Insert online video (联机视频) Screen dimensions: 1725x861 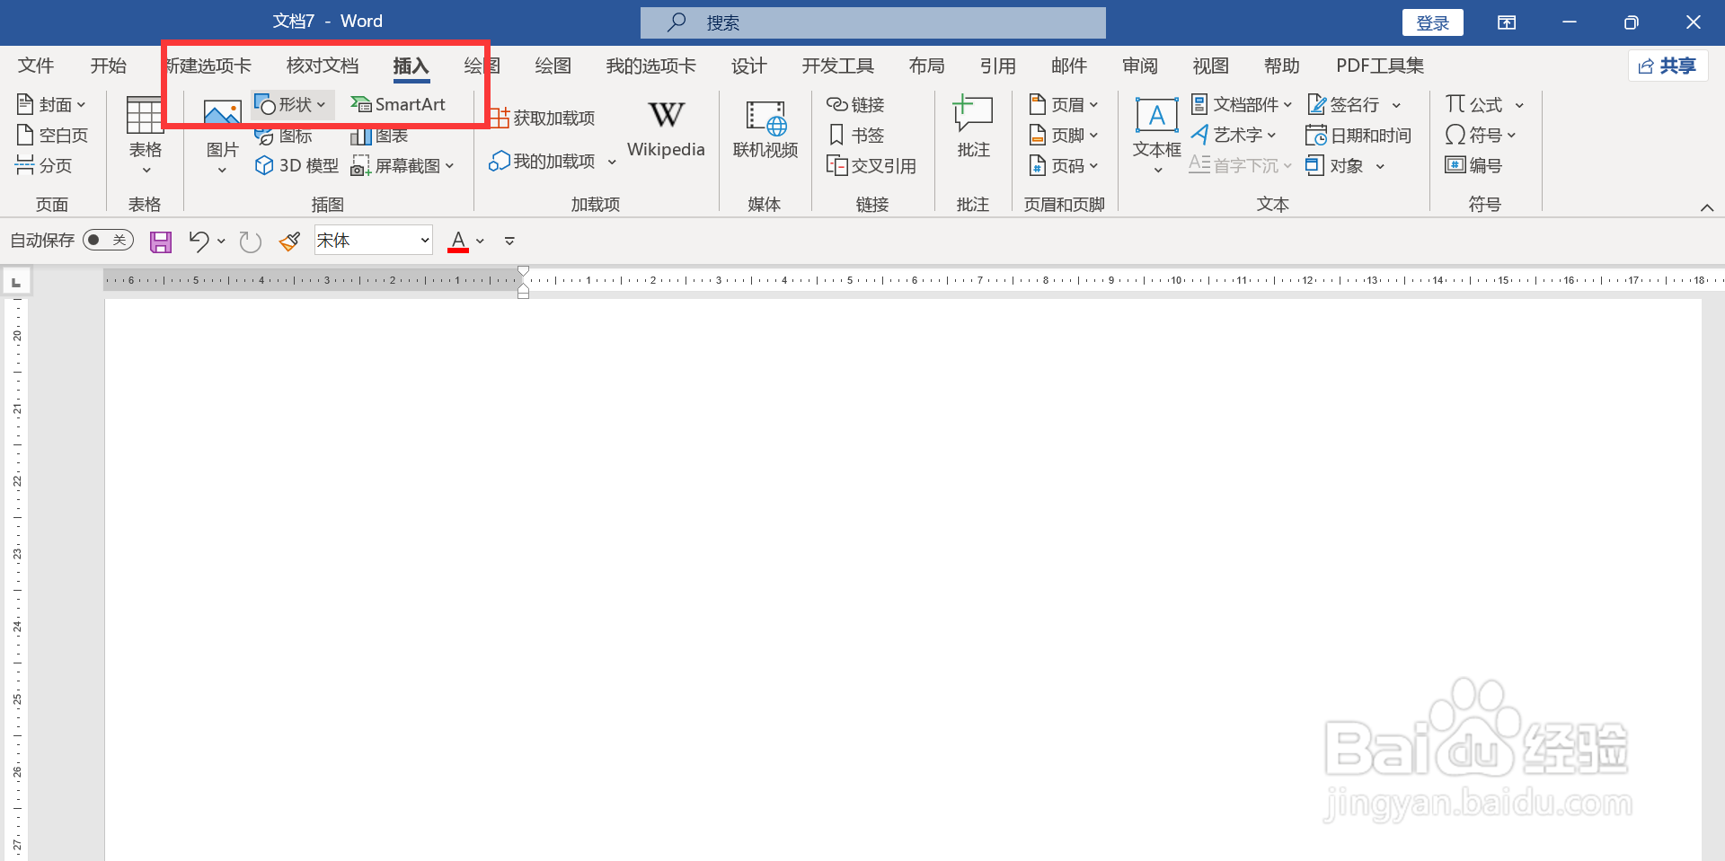[x=765, y=130]
